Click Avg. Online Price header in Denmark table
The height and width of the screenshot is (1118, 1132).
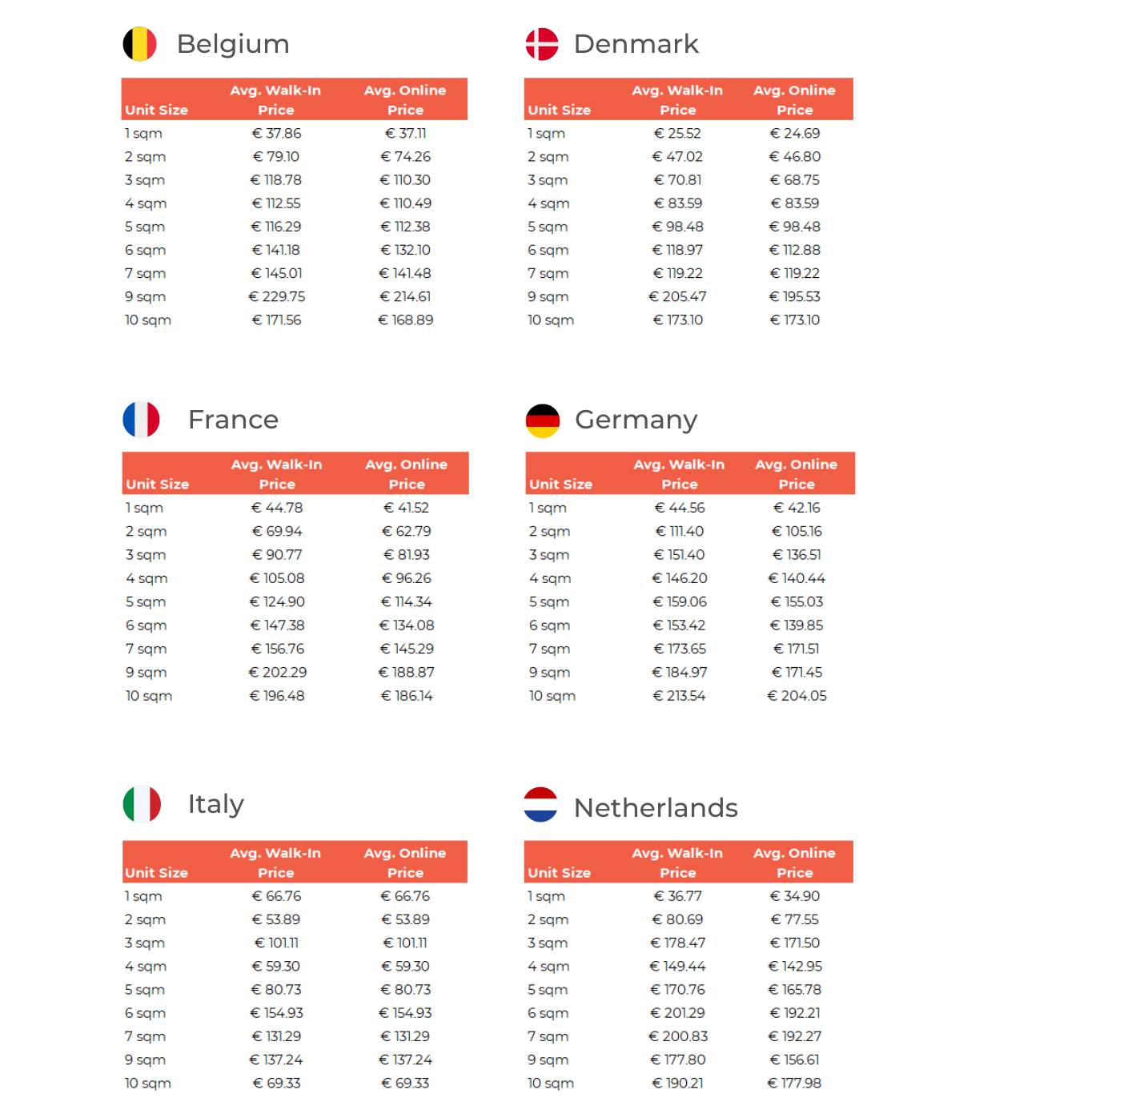794,100
